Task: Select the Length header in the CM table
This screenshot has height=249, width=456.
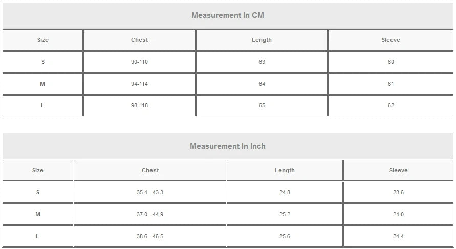Action: [262, 40]
